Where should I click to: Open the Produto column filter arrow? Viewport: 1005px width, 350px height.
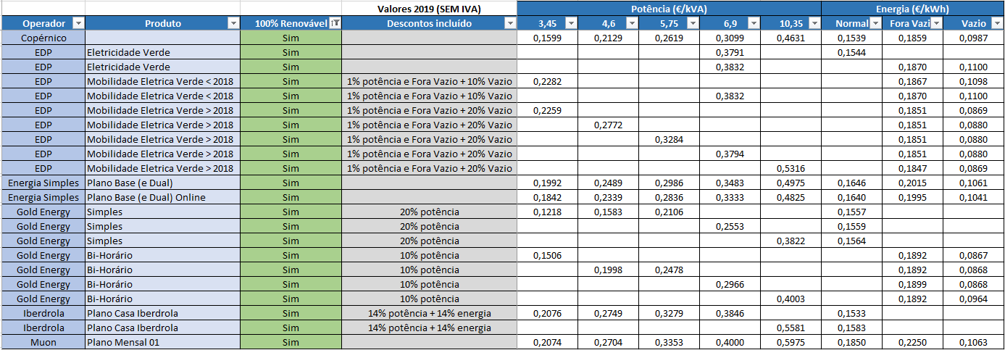pos(233,23)
